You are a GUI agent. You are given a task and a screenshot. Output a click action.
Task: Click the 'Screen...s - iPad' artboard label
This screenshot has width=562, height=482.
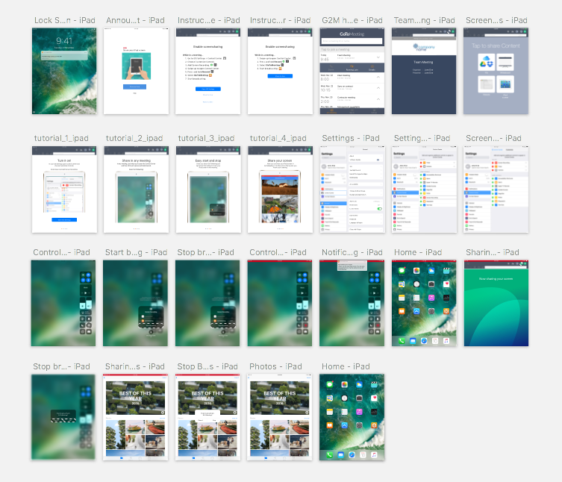pos(496,20)
